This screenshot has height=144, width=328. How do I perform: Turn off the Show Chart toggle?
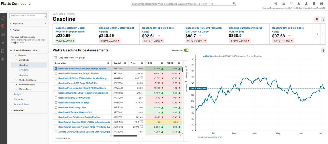coord(186,50)
